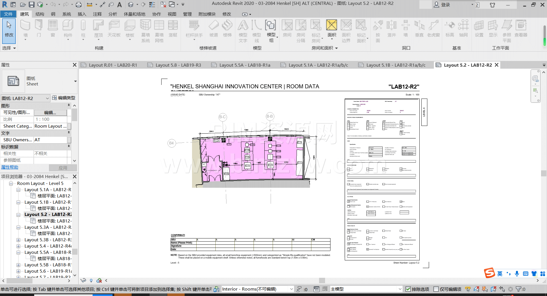This screenshot has width=547, height=296.
Task: Switch to the 注释 ribbon tab
Action: click(x=97, y=14)
